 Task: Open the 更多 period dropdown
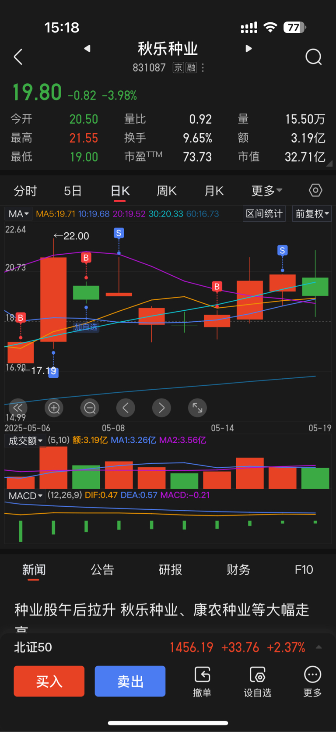[267, 191]
